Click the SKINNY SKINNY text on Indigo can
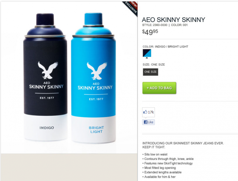This screenshot has height=181, width=238. [x=46, y=87]
